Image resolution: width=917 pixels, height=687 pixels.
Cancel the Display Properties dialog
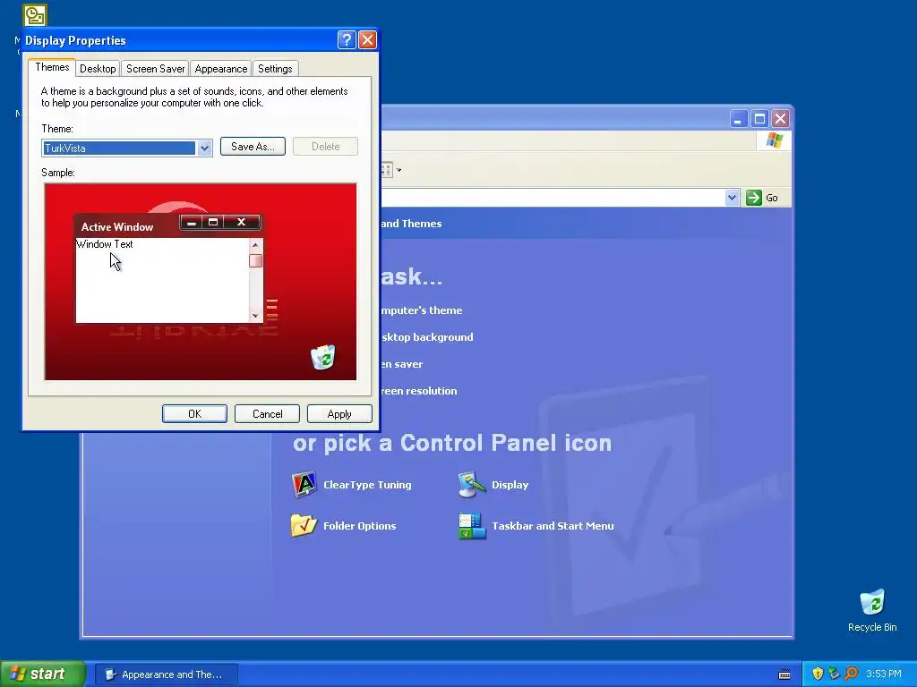coord(267,413)
